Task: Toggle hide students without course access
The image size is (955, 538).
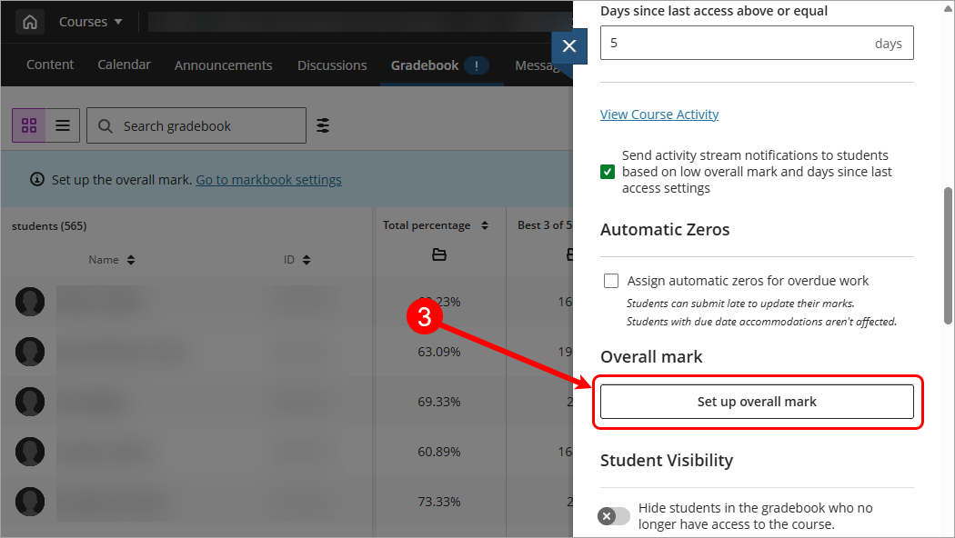Action: tap(613, 516)
